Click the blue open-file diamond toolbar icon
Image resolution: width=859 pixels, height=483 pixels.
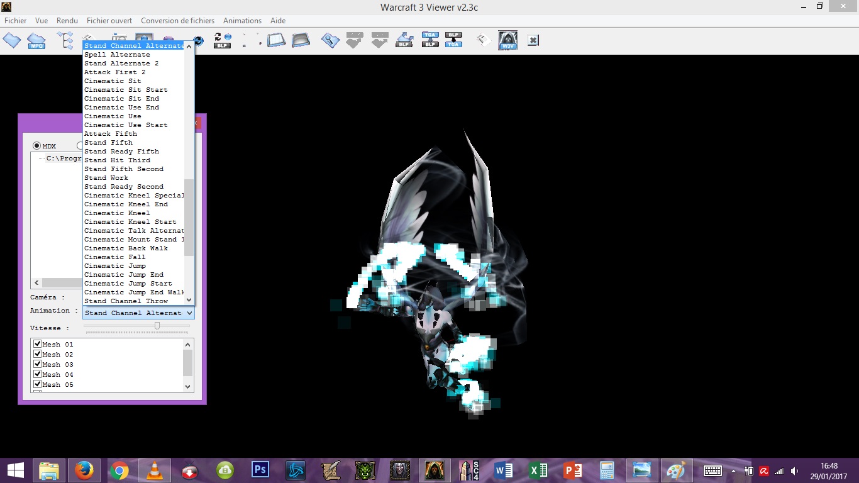tap(12, 40)
